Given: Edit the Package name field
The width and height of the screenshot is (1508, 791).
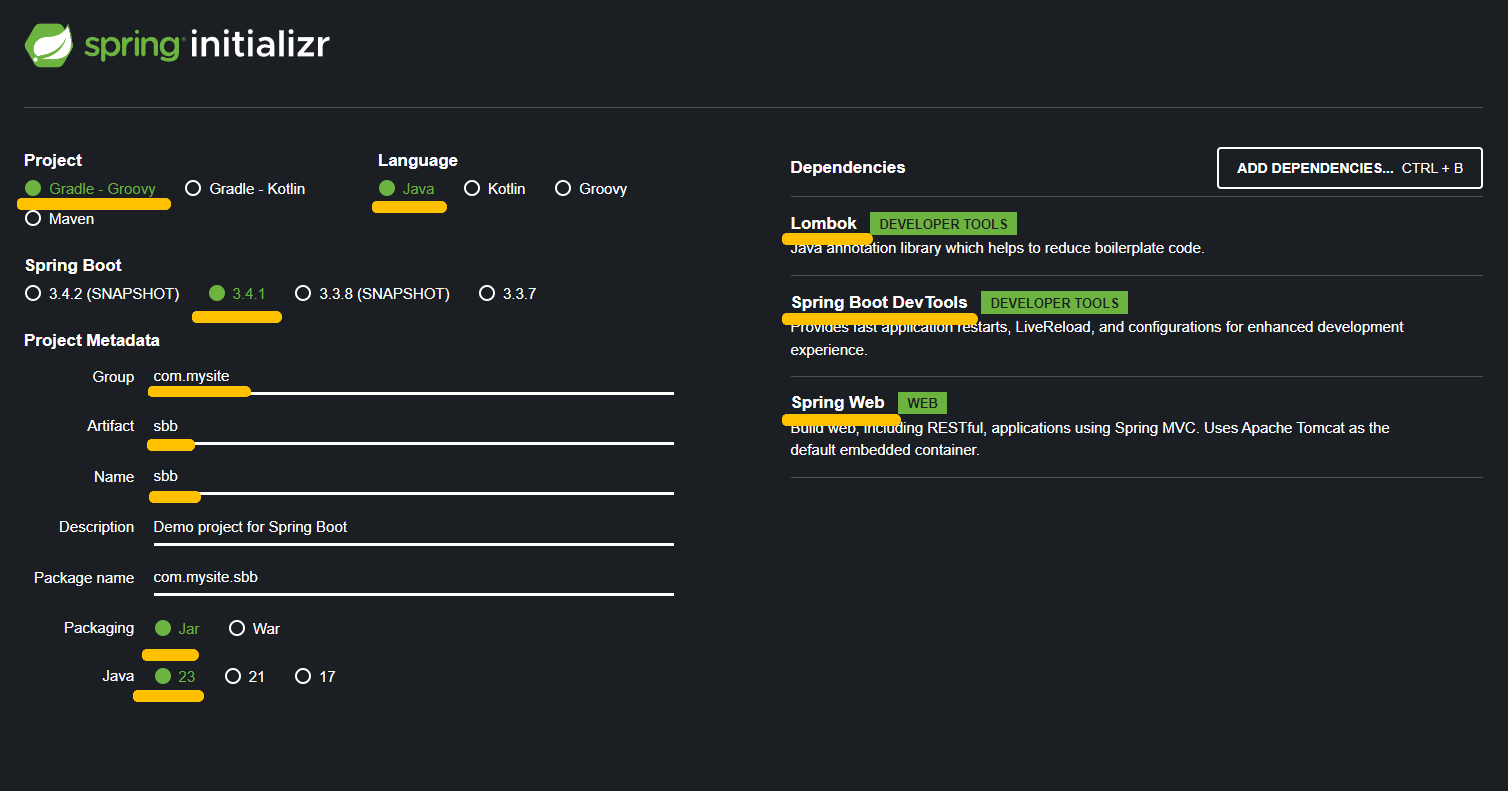Looking at the screenshot, I should 413,578.
